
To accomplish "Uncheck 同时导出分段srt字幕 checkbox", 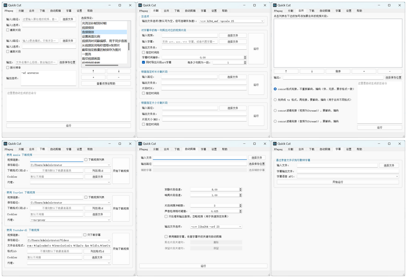I will 144,62.
